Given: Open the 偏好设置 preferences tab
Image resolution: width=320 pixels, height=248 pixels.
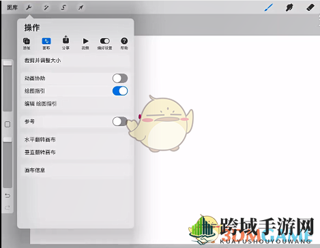Looking at the screenshot, I should (105, 44).
